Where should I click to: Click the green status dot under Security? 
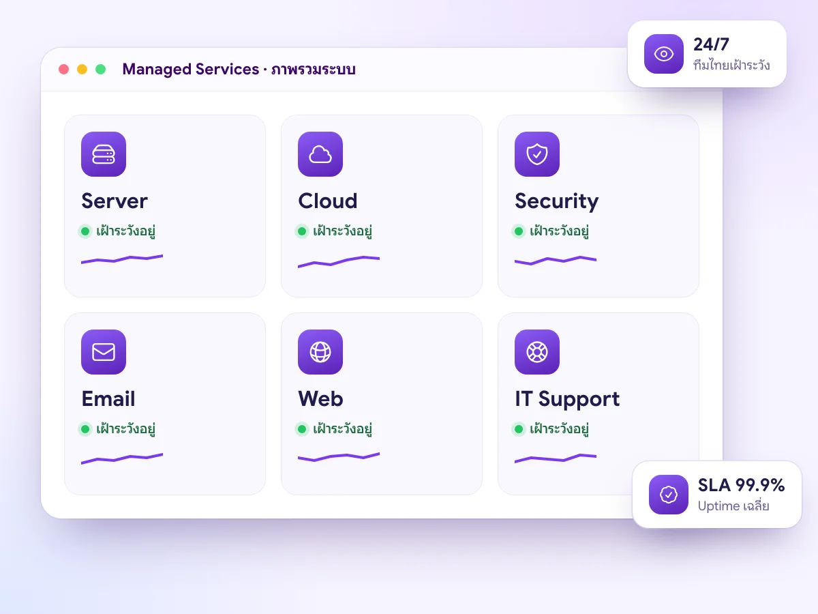[519, 231]
